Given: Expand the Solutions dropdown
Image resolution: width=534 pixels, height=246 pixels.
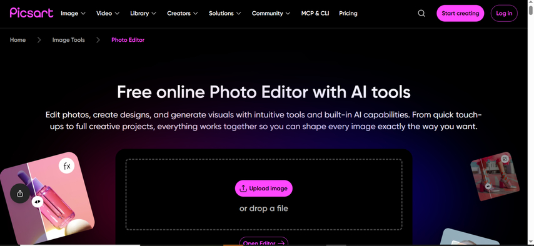Looking at the screenshot, I should click(x=224, y=13).
